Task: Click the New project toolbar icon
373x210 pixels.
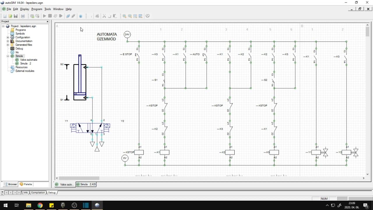Action: point(5,16)
